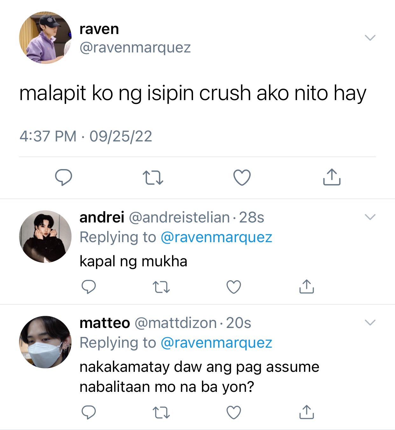Reply to matteo's comment

click(89, 413)
